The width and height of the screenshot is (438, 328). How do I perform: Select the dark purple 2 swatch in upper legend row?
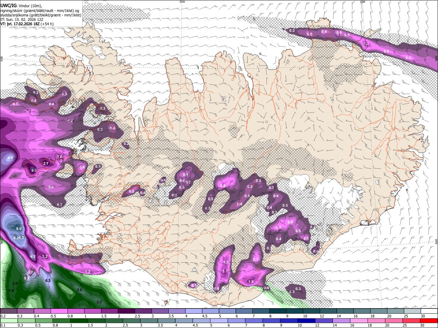point(126,311)
